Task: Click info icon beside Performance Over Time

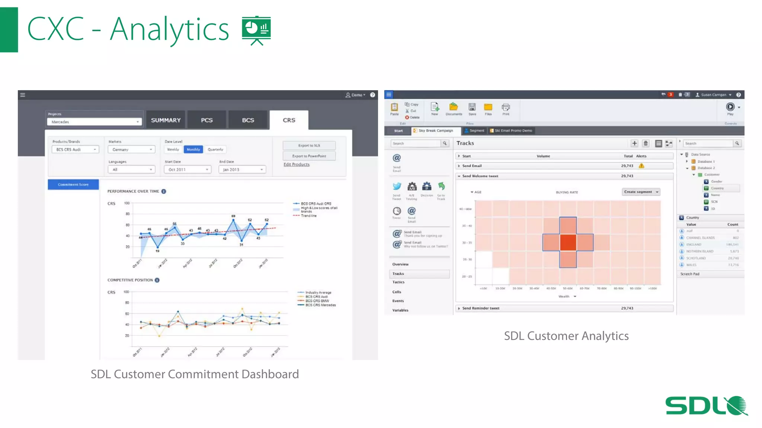Action: pos(164,191)
